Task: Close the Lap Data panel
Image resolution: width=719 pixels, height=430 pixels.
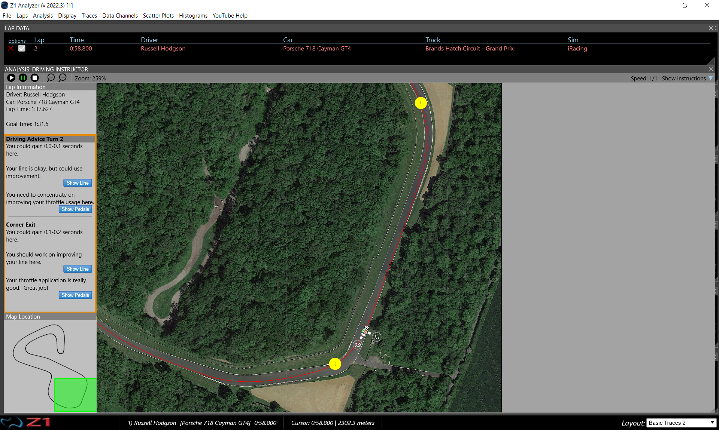Action: pyautogui.click(x=711, y=28)
